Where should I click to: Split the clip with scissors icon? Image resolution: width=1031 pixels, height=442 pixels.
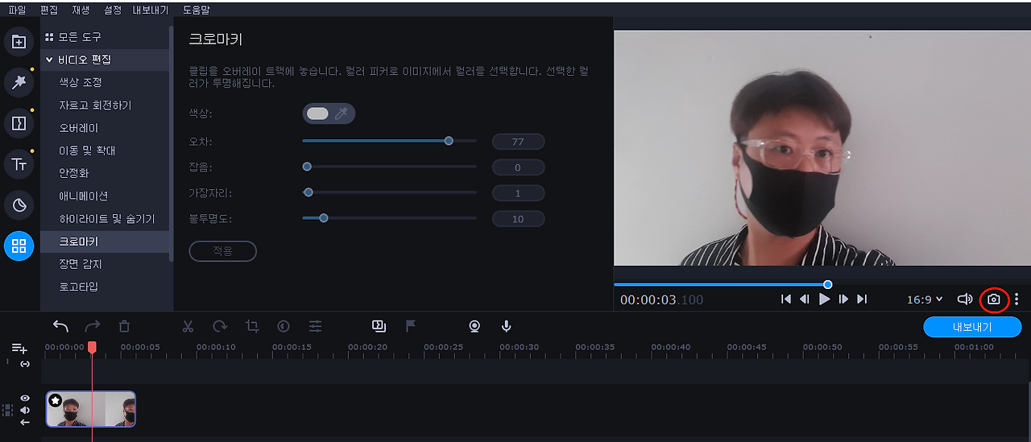pos(188,326)
